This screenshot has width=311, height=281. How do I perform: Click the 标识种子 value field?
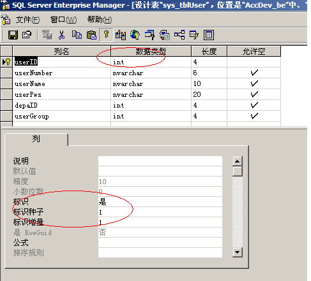[160, 212]
